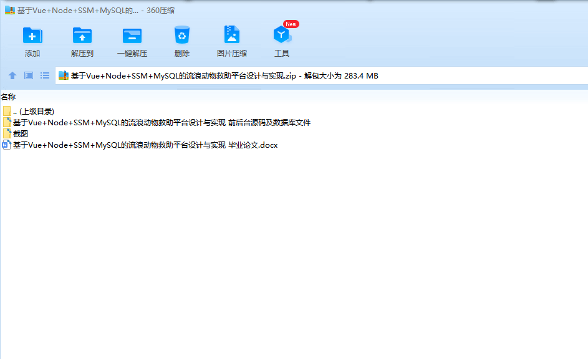Click the window title text 360压缩

coord(160,11)
